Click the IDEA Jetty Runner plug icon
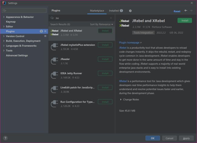The width and height of the screenshot is (197, 143). (54, 75)
